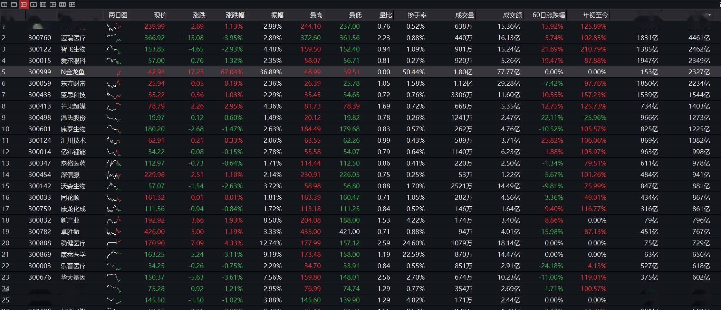Screen dimensions: 721x310
Task: Select stock name 同花顺
Action: [x=70, y=198]
